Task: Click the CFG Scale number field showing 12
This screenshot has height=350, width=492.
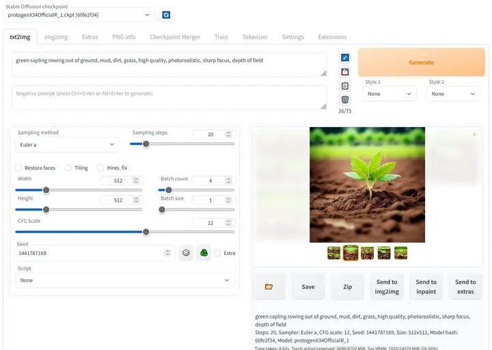Action: 213,223
